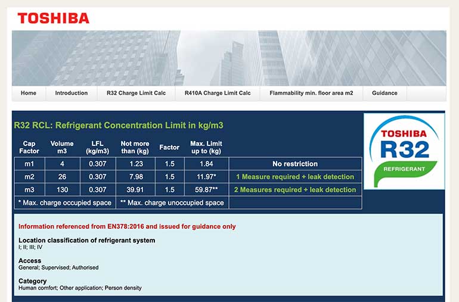Click the skyscraper banner image
The image size is (459, 302).
coord(229,58)
